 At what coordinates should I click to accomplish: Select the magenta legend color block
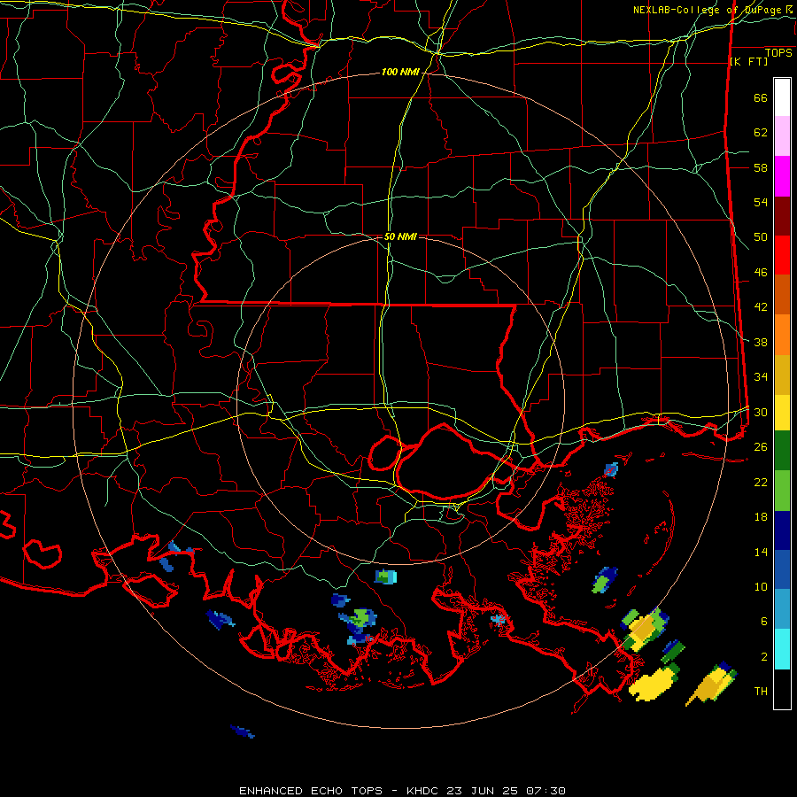[782, 176]
